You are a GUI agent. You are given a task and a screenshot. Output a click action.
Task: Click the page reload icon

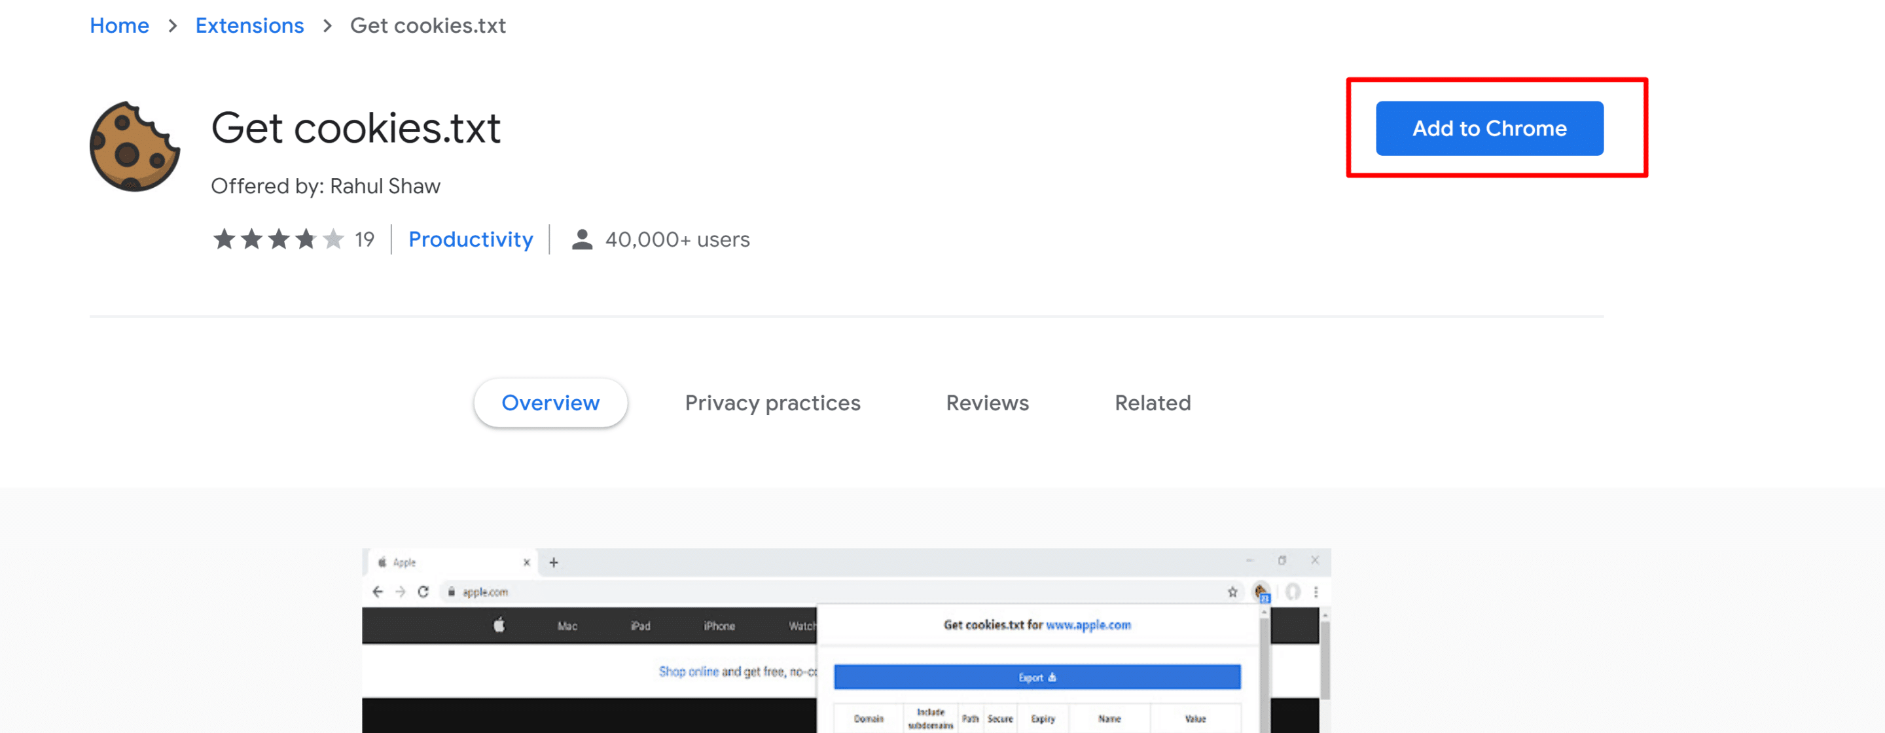pos(424,592)
